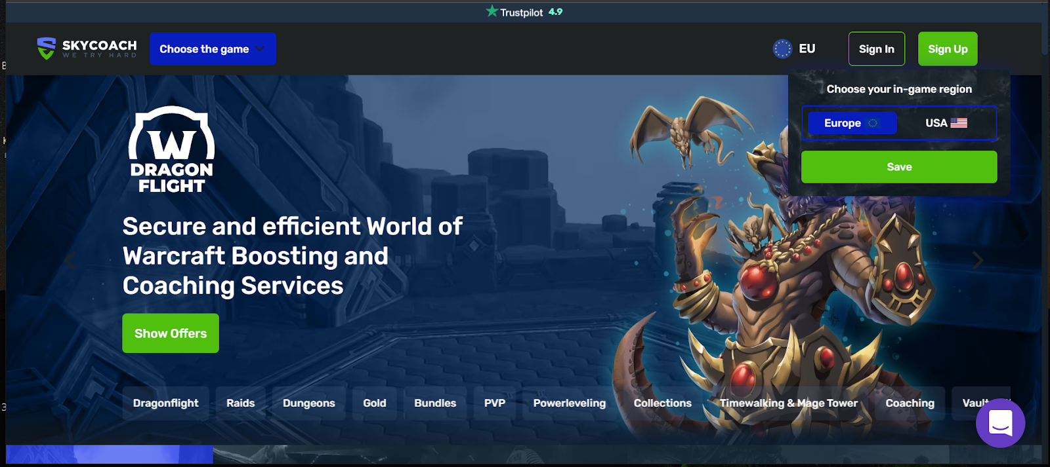Open the Collections category
The width and height of the screenshot is (1050, 467).
pyautogui.click(x=663, y=403)
